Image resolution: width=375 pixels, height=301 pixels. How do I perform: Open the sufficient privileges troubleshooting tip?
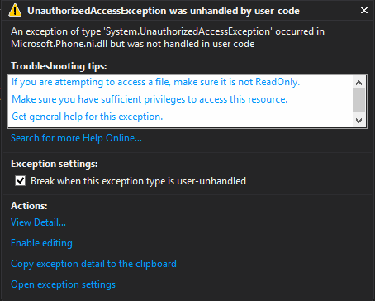pos(150,99)
